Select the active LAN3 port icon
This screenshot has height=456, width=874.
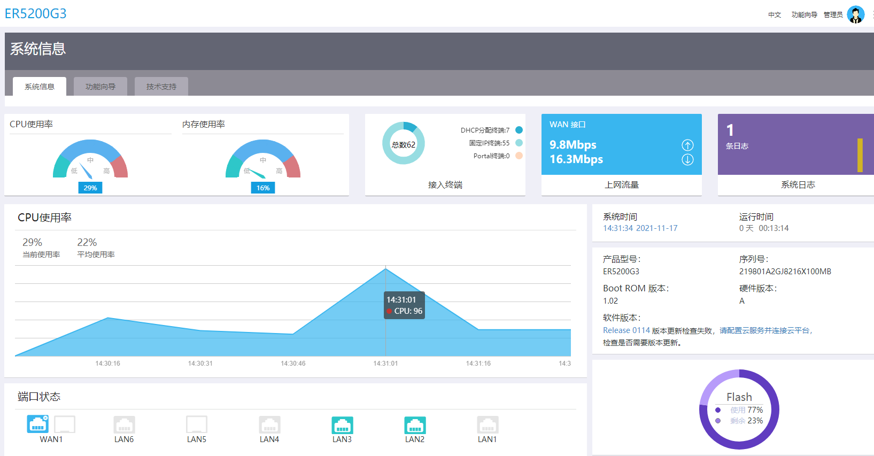[343, 425]
